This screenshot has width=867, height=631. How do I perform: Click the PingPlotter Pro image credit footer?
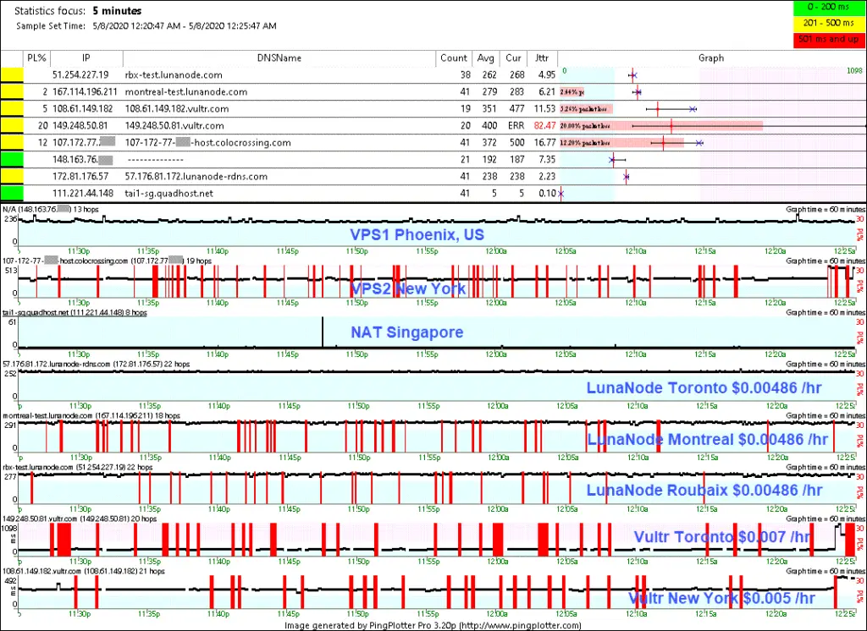433,625
